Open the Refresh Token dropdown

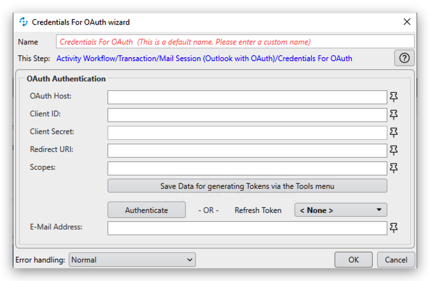(x=340, y=210)
